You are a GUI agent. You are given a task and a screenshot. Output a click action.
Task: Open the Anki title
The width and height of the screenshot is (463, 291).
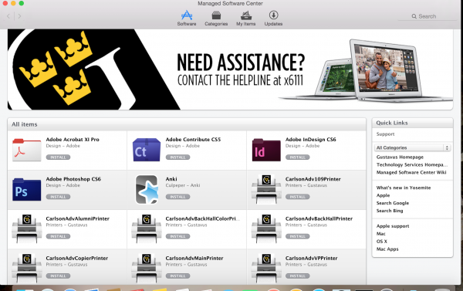pos(171,179)
